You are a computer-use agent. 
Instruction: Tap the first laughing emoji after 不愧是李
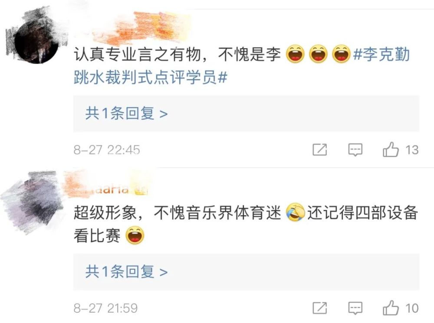295,54
